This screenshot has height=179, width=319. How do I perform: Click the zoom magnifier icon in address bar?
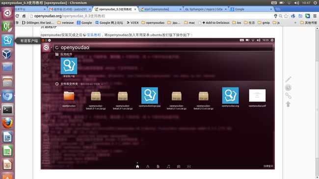281,16
